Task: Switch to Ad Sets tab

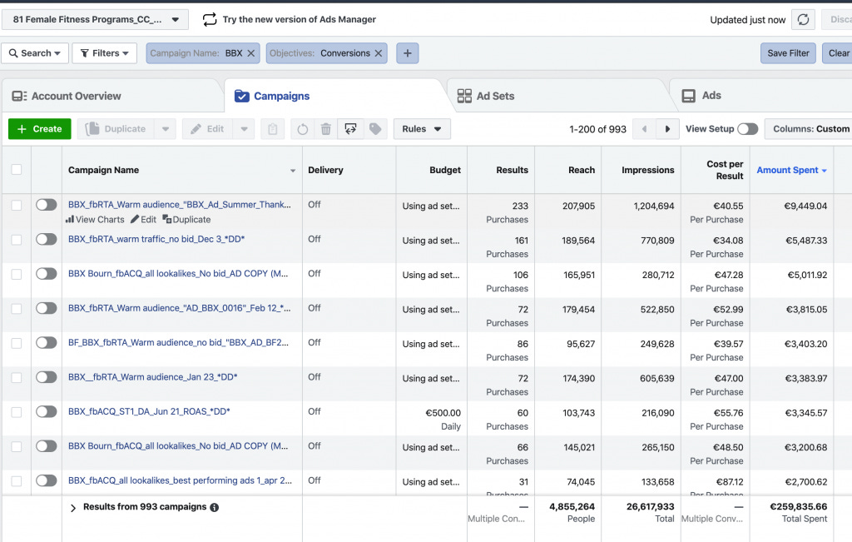Action: click(486, 97)
